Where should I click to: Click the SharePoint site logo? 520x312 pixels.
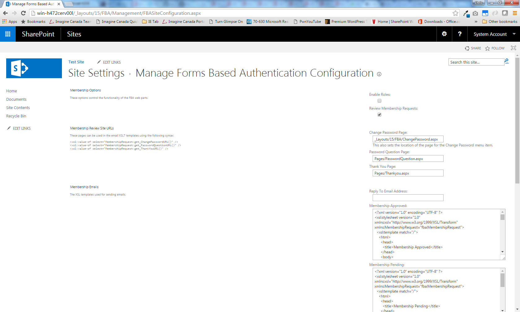[34, 68]
